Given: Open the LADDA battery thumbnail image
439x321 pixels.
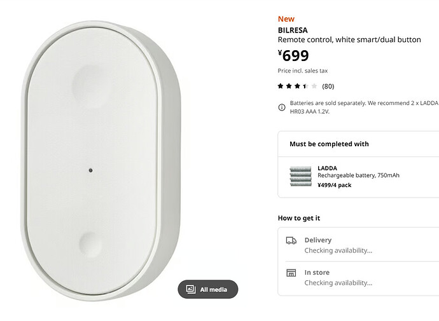Looking at the screenshot, I should pyautogui.click(x=300, y=177).
